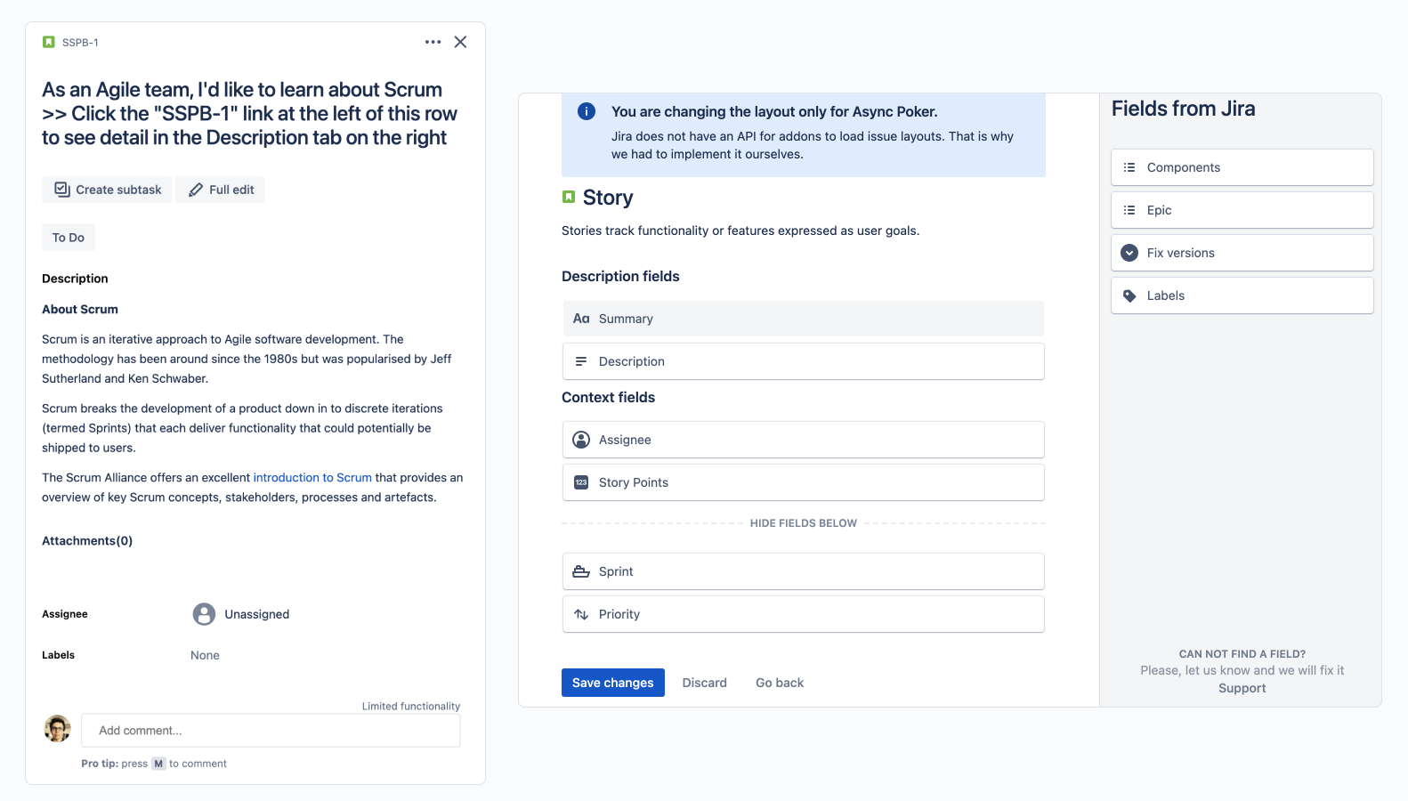Discard the layout changes

[704, 683]
